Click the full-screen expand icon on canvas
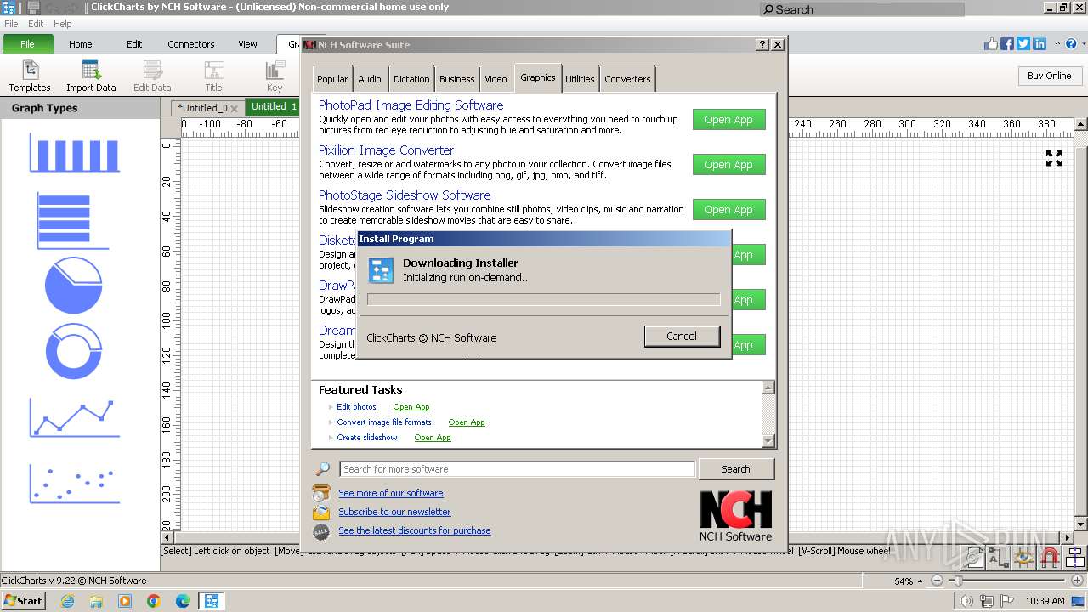The width and height of the screenshot is (1088, 612). pos(1054,158)
